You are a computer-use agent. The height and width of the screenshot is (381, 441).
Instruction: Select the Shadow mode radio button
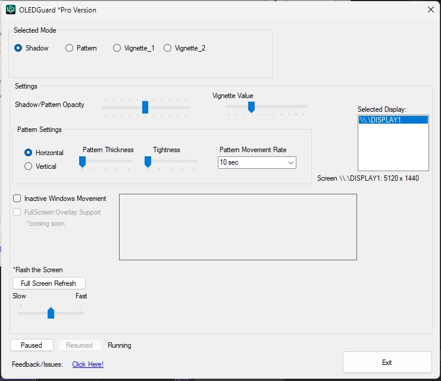tap(18, 48)
